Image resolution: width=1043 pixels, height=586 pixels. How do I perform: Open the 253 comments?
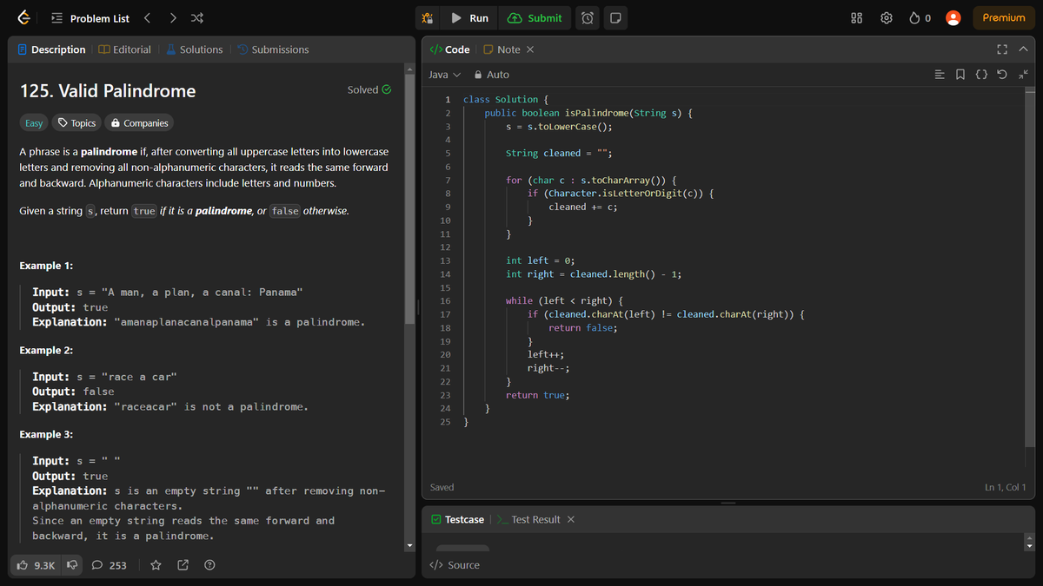(x=110, y=565)
